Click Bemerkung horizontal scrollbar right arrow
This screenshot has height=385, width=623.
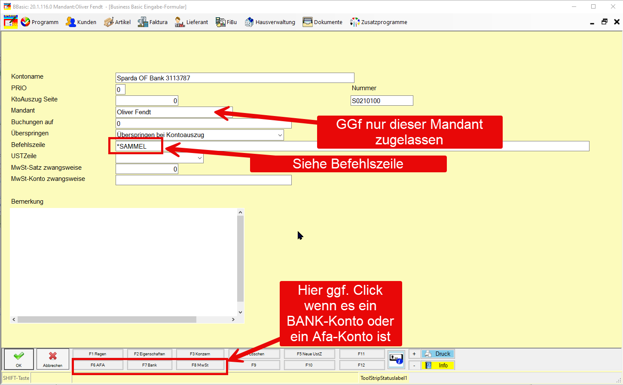(233, 320)
